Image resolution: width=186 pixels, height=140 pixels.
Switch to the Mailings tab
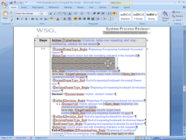pos(68,7)
